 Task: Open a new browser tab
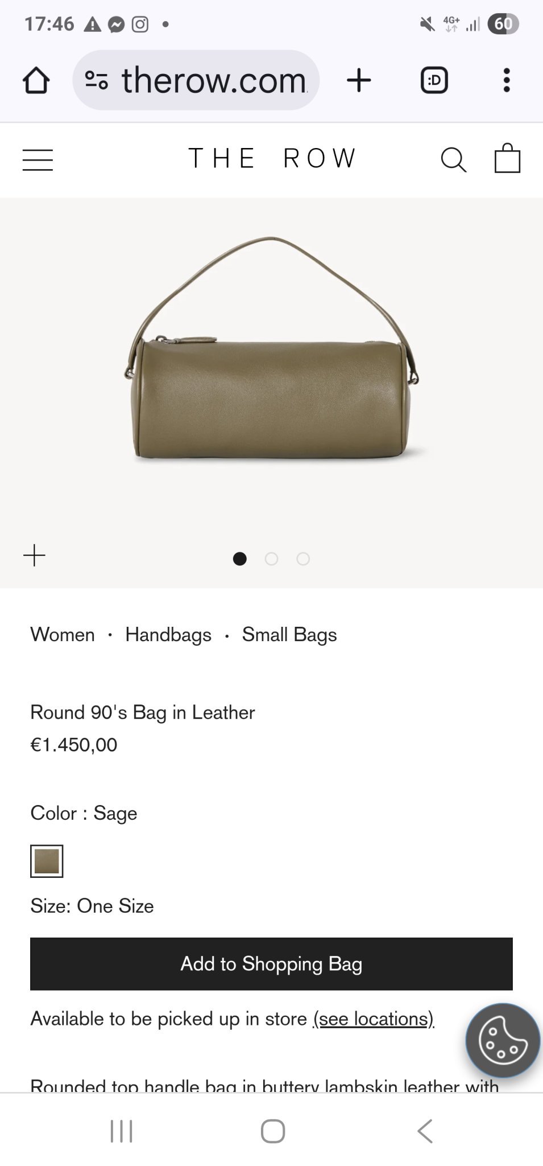(359, 80)
